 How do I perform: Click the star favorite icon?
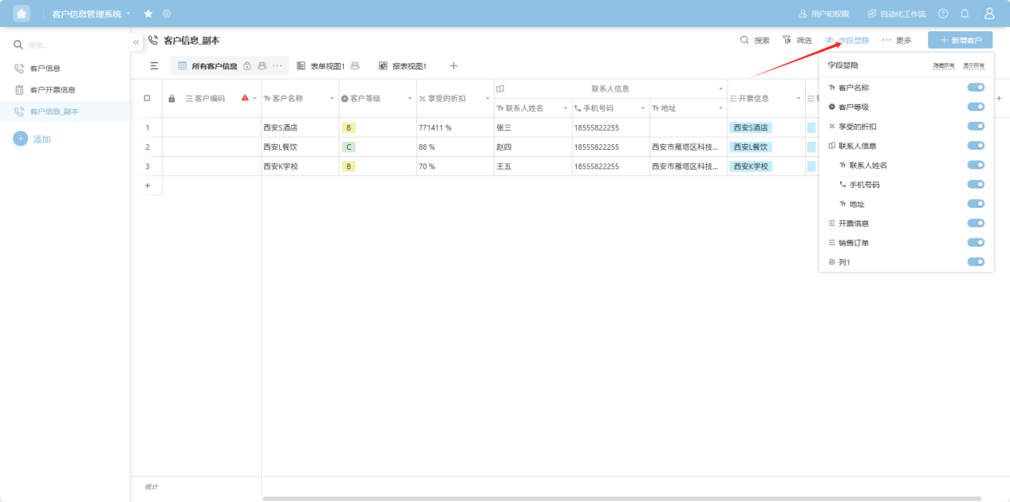coord(148,14)
